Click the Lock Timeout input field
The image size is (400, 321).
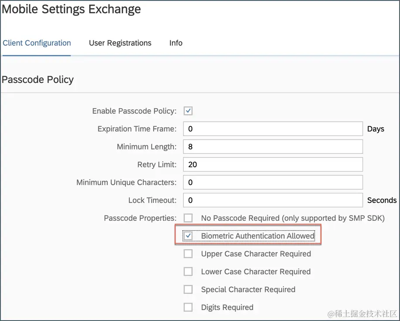[273, 200]
